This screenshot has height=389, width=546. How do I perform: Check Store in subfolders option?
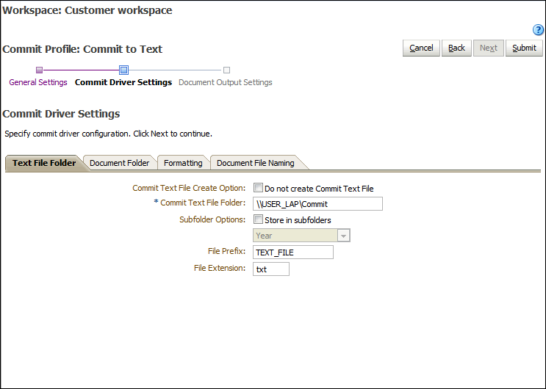coord(258,219)
